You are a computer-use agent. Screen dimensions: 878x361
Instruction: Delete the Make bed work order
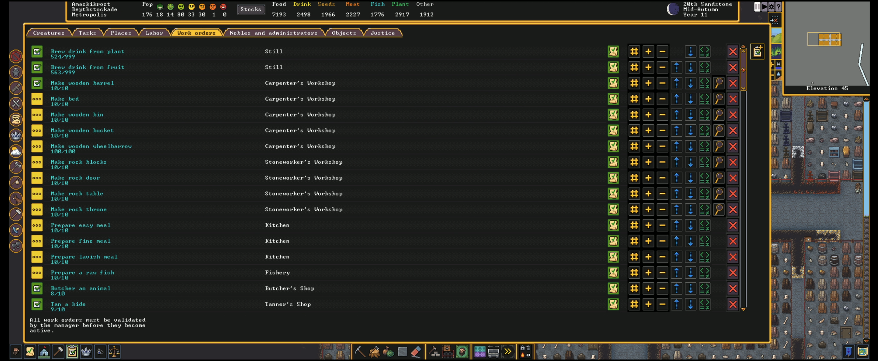[x=733, y=99]
